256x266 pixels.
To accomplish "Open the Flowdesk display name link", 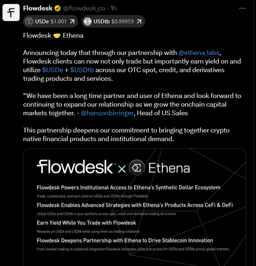I will point(38,8).
